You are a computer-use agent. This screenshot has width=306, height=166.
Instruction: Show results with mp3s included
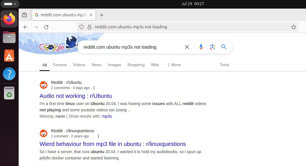tap(107, 116)
